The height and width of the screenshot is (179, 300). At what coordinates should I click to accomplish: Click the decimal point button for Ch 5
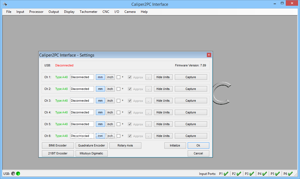[x=149, y=124]
